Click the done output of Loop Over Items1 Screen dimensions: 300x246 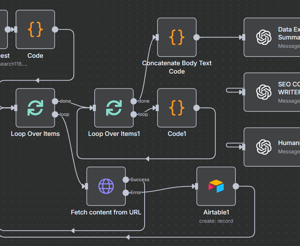pyautogui.click(x=133, y=101)
